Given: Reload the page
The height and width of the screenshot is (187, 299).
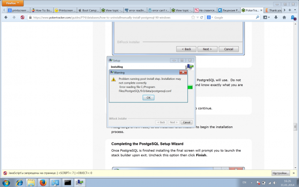Looking at the screenshot, I should (201, 18).
